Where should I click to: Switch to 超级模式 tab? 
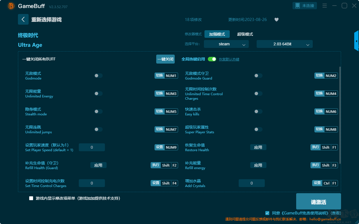[x=245, y=34]
